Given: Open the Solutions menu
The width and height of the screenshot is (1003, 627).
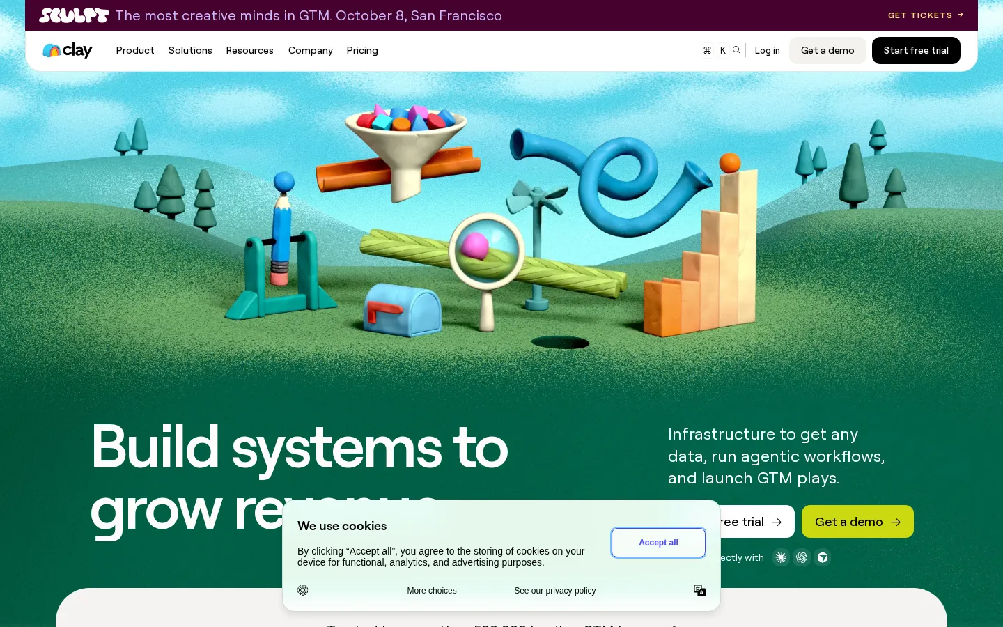Looking at the screenshot, I should coord(190,50).
